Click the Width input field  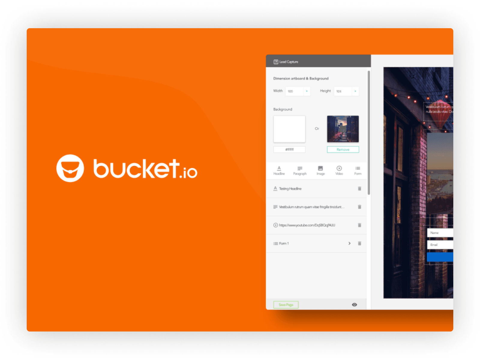coord(295,91)
